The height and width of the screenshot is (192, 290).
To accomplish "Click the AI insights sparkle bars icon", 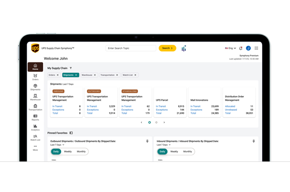I will tap(184, 48).
